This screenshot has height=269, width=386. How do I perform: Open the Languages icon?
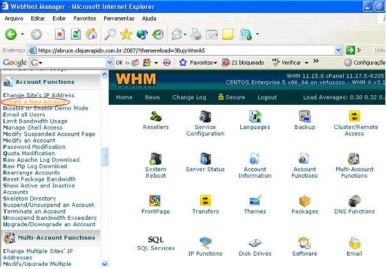(255, 117)
